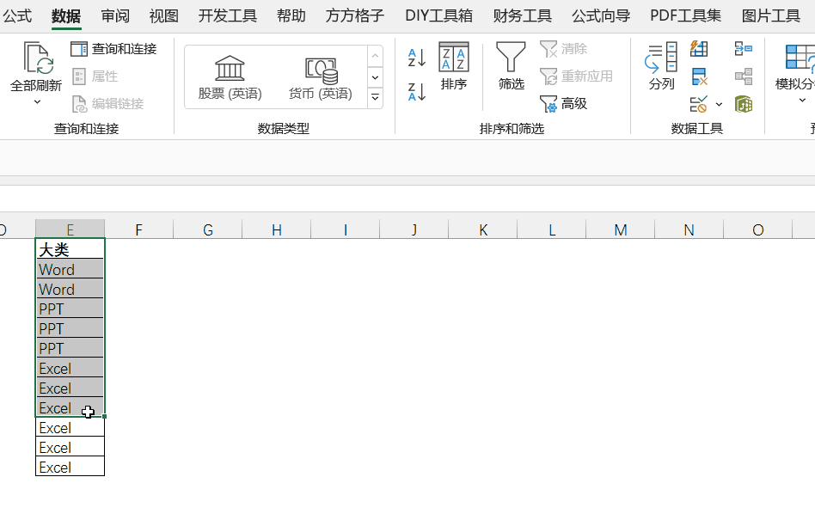The width and height of the screenshot is (815, 526).
Task: Choose the 股票 (英语) data type
Action: (230, 78)
